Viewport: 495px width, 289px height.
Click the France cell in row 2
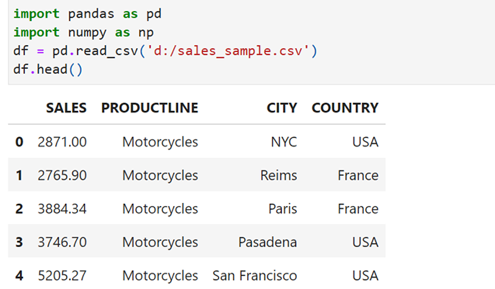[358, 208]
